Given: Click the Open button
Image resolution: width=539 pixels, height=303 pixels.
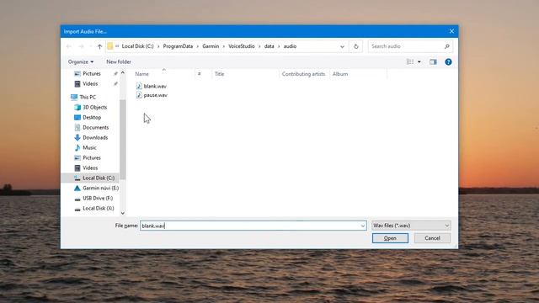Looking at the screenshot, I should [390, 238].
